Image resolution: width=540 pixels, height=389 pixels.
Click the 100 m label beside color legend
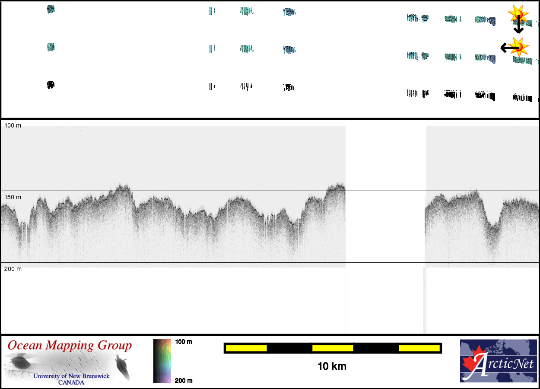(184, 342)
